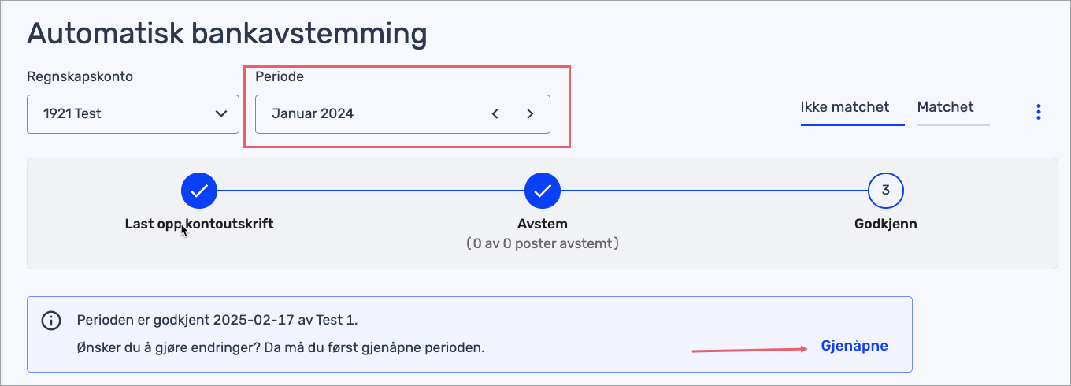Open the 1921 Test account selector
This screenshot has height=386, width=1071.
point(133,113)
